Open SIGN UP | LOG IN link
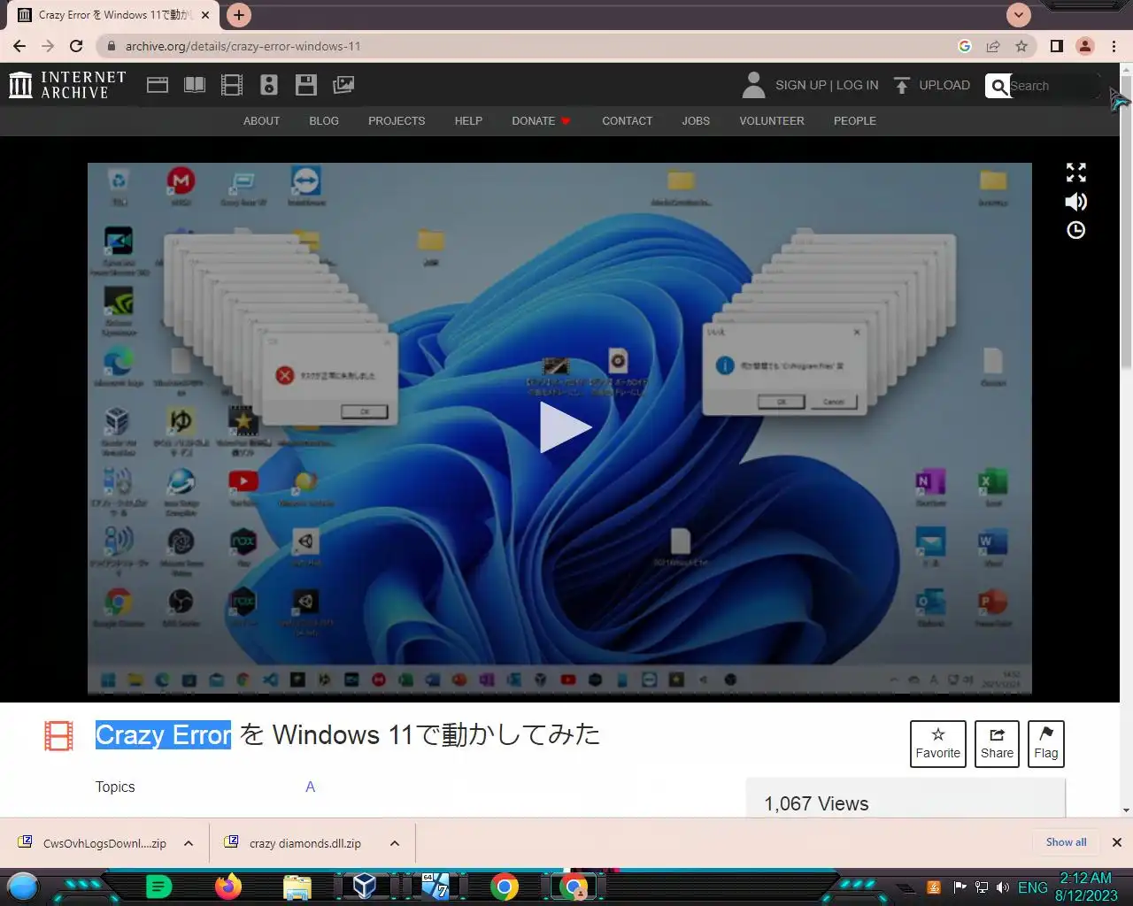The height and width of the screenshot is (906, 1133). coord(827,85)
